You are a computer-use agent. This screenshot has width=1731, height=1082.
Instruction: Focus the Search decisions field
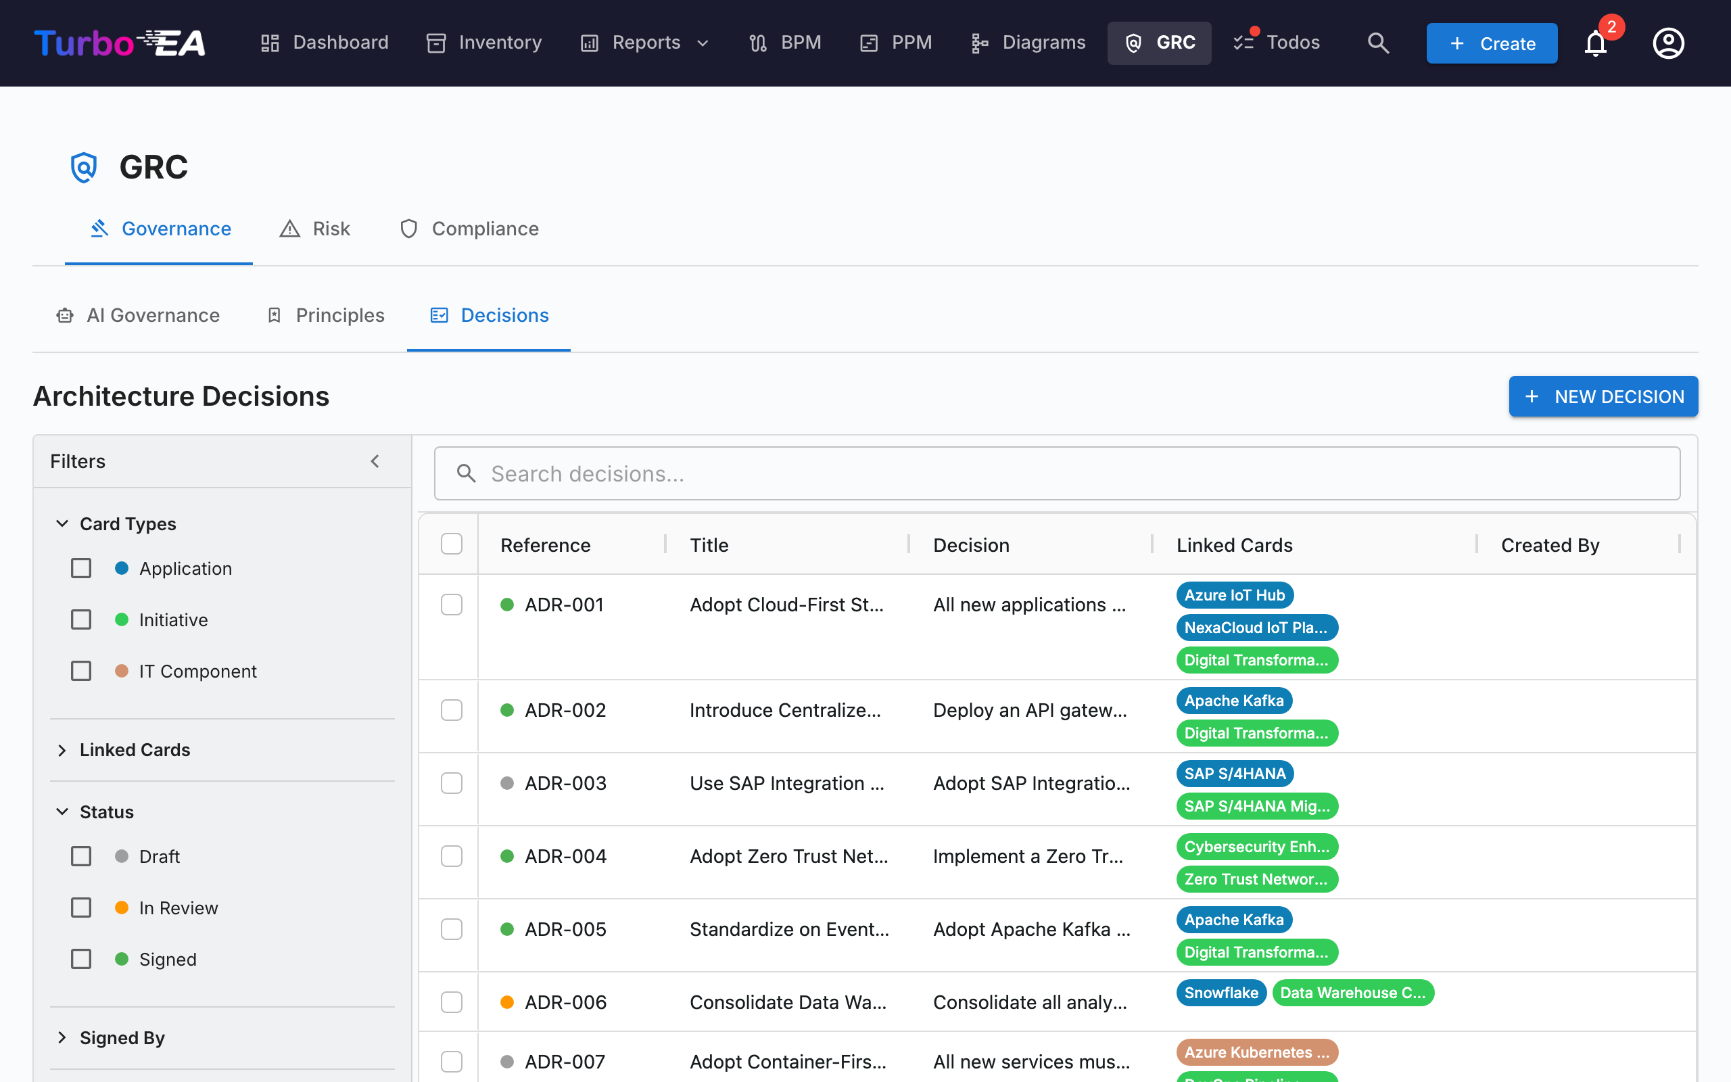click(x=1056, y=473)
